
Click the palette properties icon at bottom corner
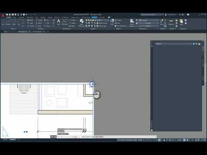coord(152,130)
